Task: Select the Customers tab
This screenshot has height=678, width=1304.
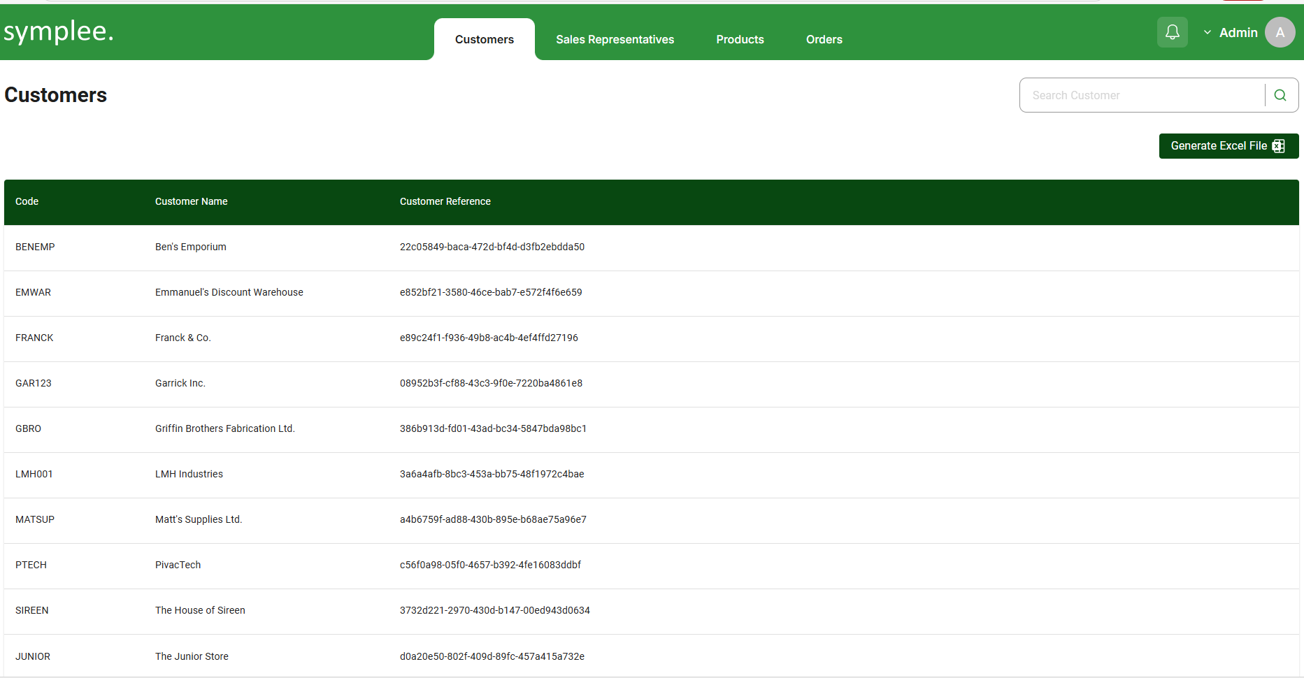Action: point(484,40)
